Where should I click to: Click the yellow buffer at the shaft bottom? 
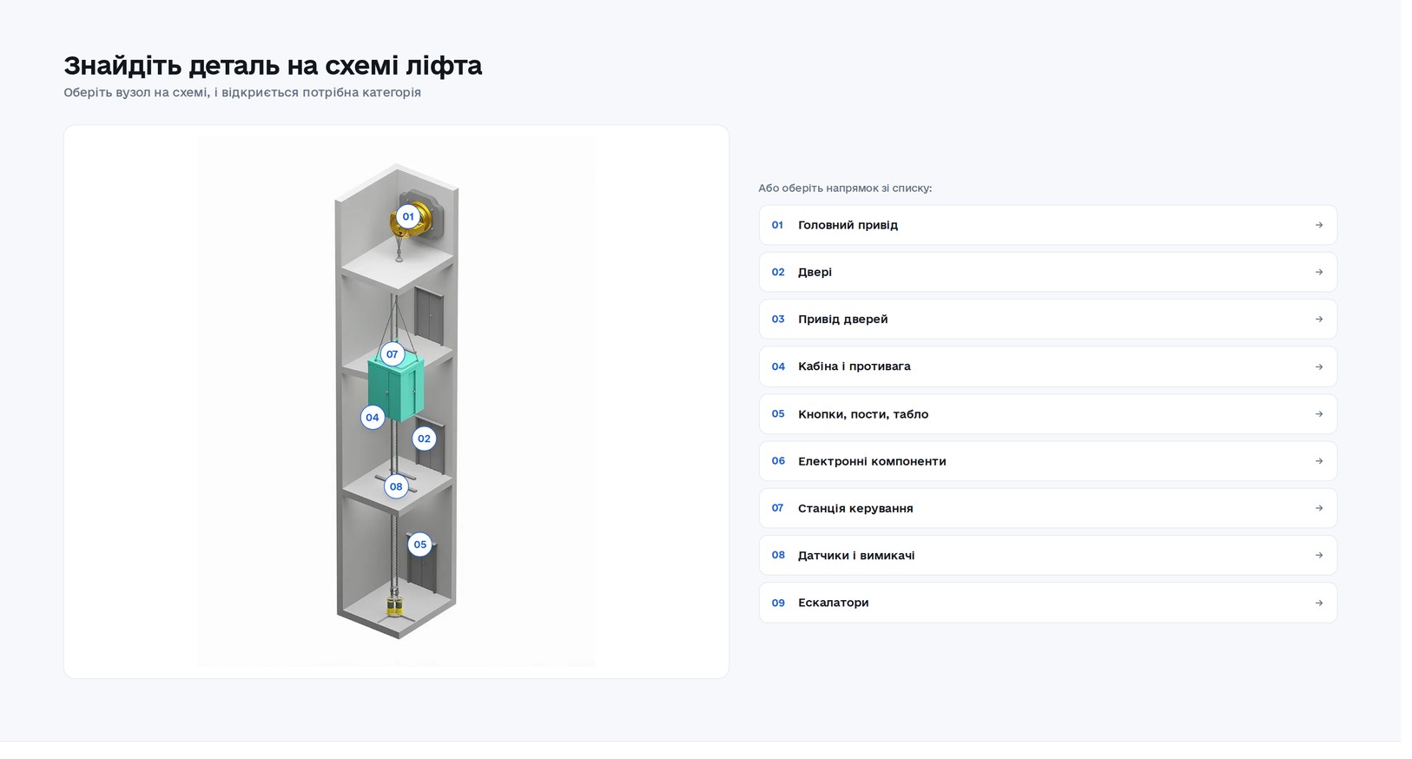coord(395,605)
